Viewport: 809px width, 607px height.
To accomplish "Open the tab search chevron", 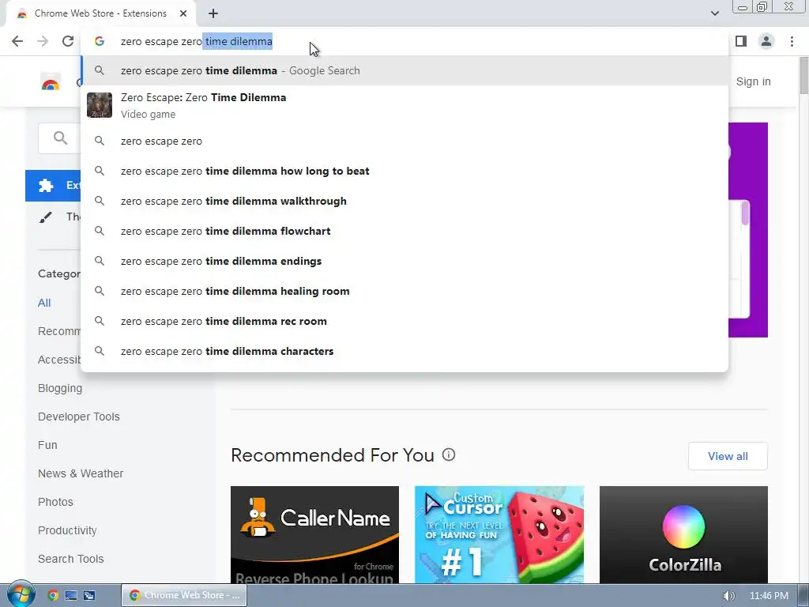I will coord(714,13).
